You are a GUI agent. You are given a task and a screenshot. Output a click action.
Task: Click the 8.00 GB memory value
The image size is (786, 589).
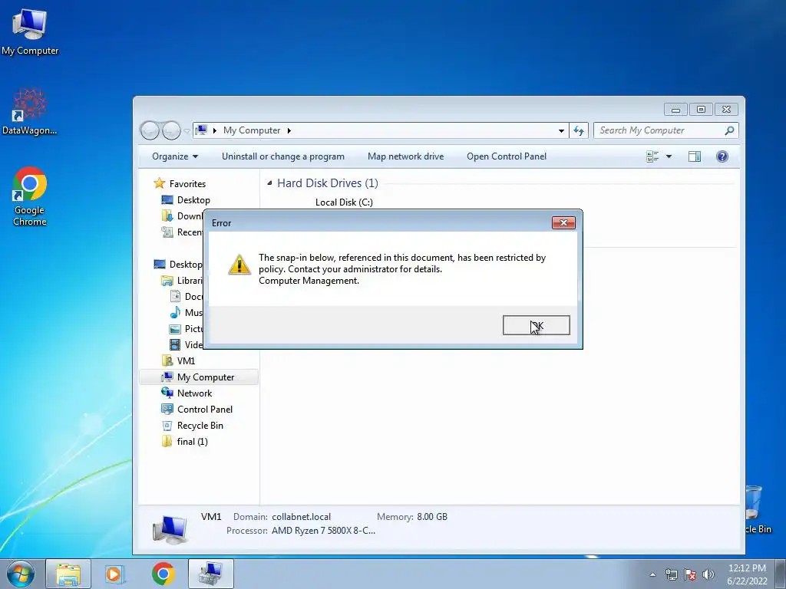(432, 516)
